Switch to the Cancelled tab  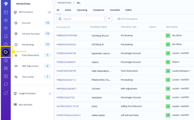pos(115,10)
